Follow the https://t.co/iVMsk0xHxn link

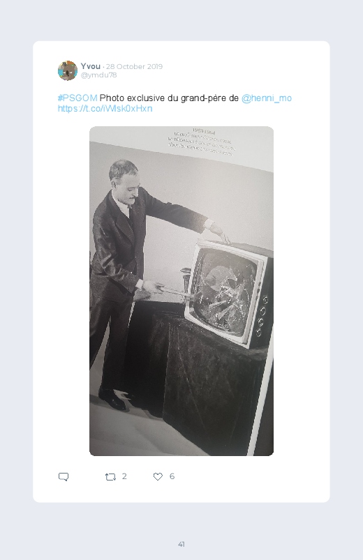coord(105,108)
